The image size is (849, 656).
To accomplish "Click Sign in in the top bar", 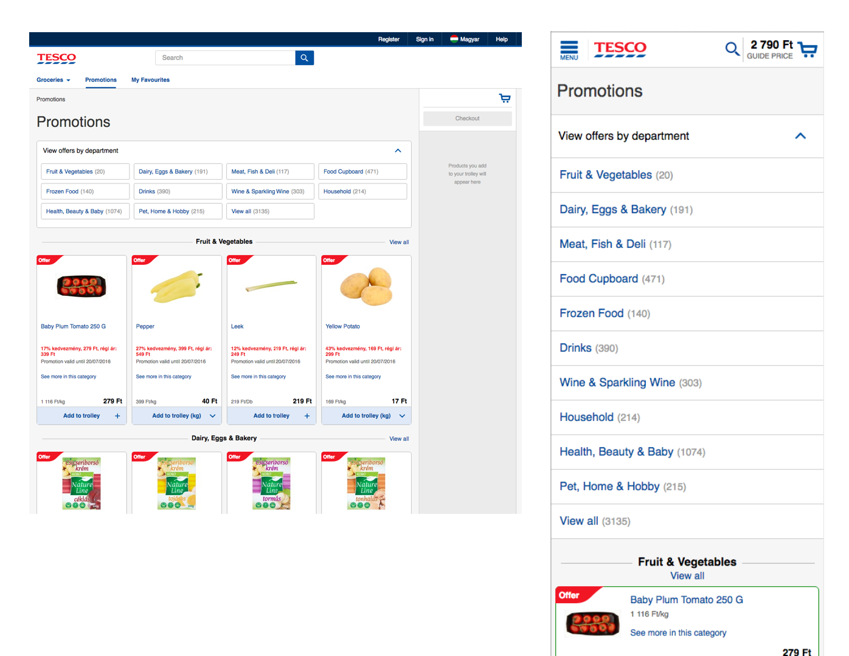I will click(424, 39).
